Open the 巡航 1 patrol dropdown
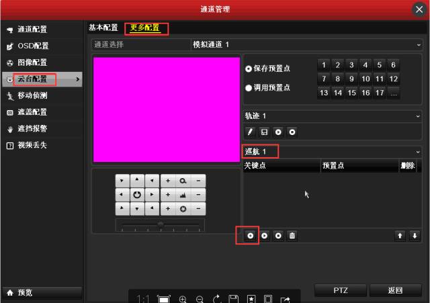This screenshot has height=303, width=430. [333, 152]
